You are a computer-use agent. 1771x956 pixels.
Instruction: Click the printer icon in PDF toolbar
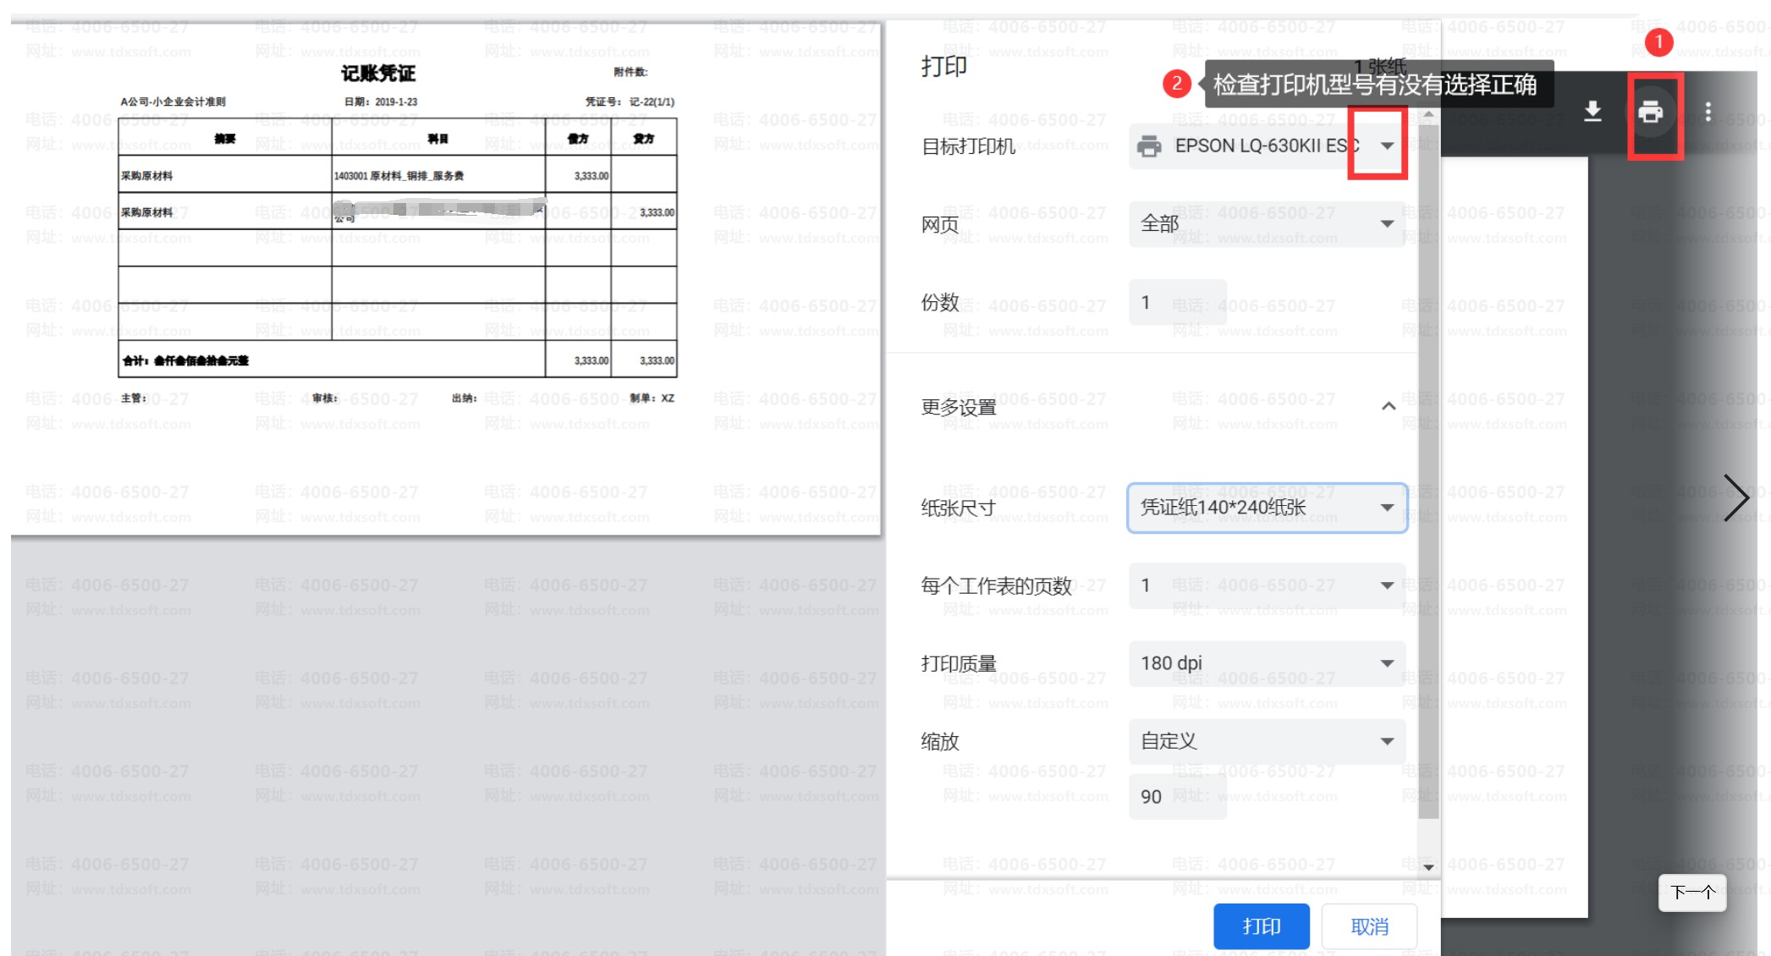click(1650, 113)
